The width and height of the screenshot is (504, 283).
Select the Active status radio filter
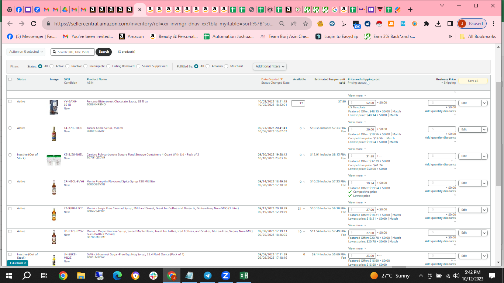[x=52, y=66]
